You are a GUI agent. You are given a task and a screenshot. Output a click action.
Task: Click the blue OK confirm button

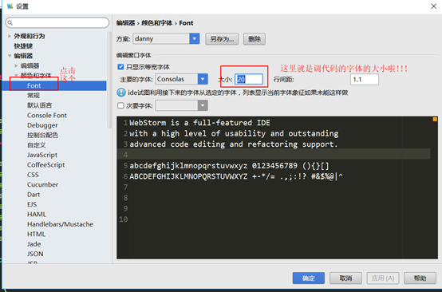click(309, 278)
